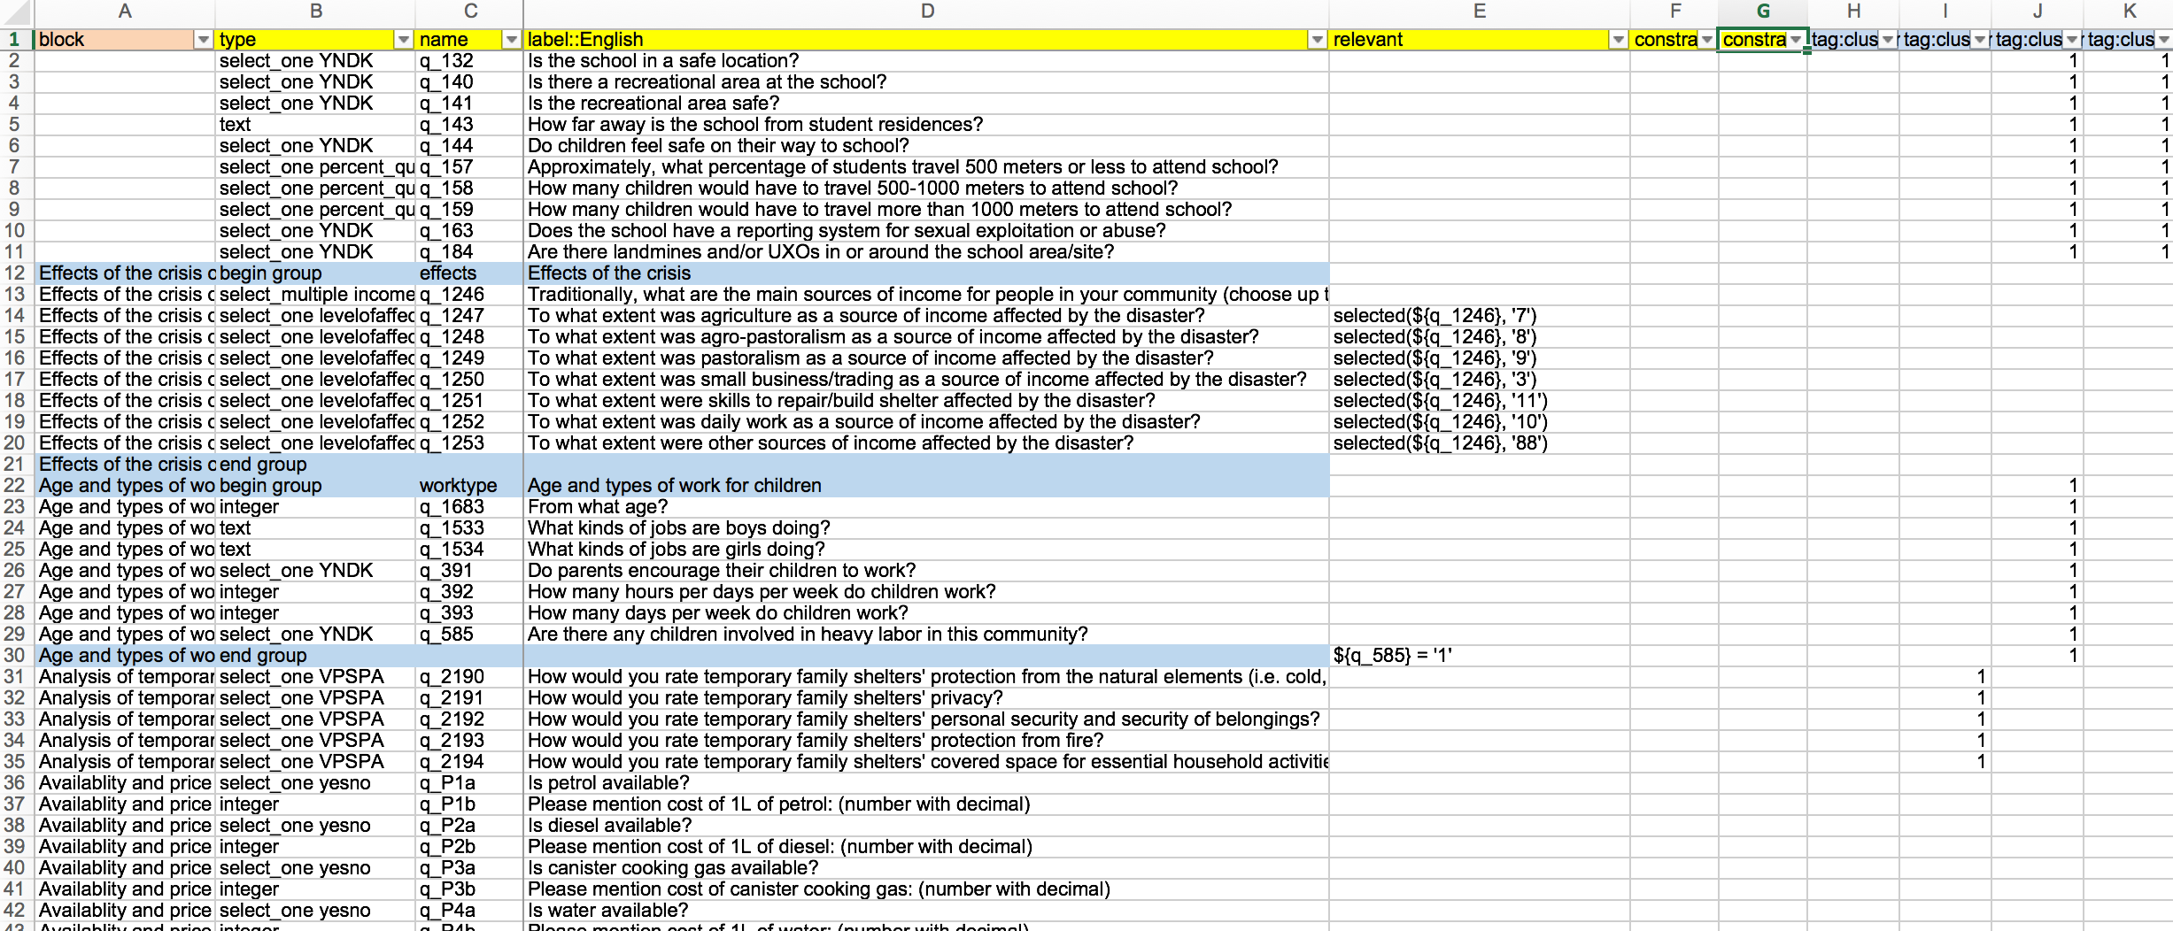Select column A by its header letter

125,12
